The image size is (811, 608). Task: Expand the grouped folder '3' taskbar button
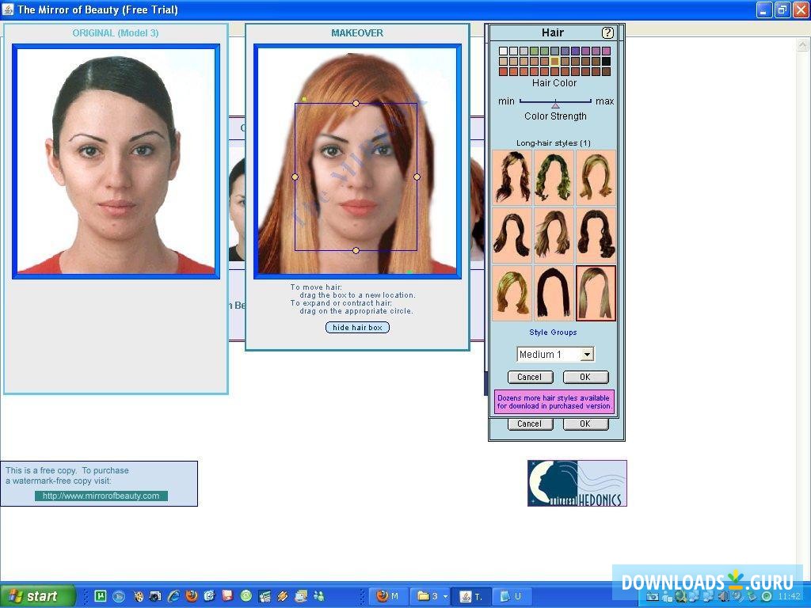click(432, 596)
